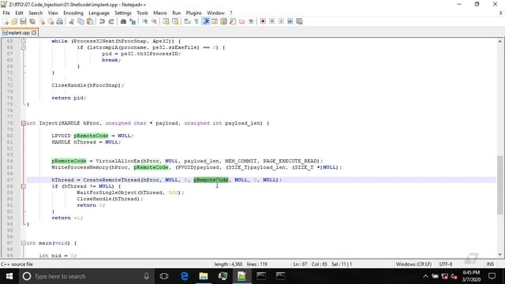
Task: Click the Copy toolbar icon
Action: 80,21
